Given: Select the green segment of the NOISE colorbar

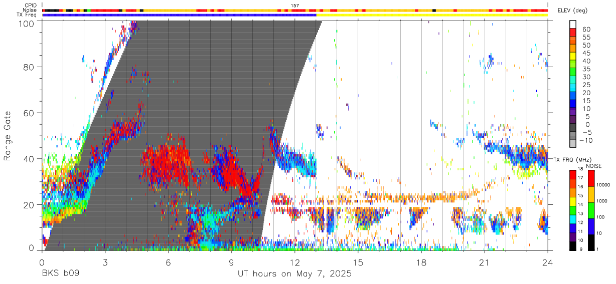Looking at the screenshot, I should pos(591,210).
